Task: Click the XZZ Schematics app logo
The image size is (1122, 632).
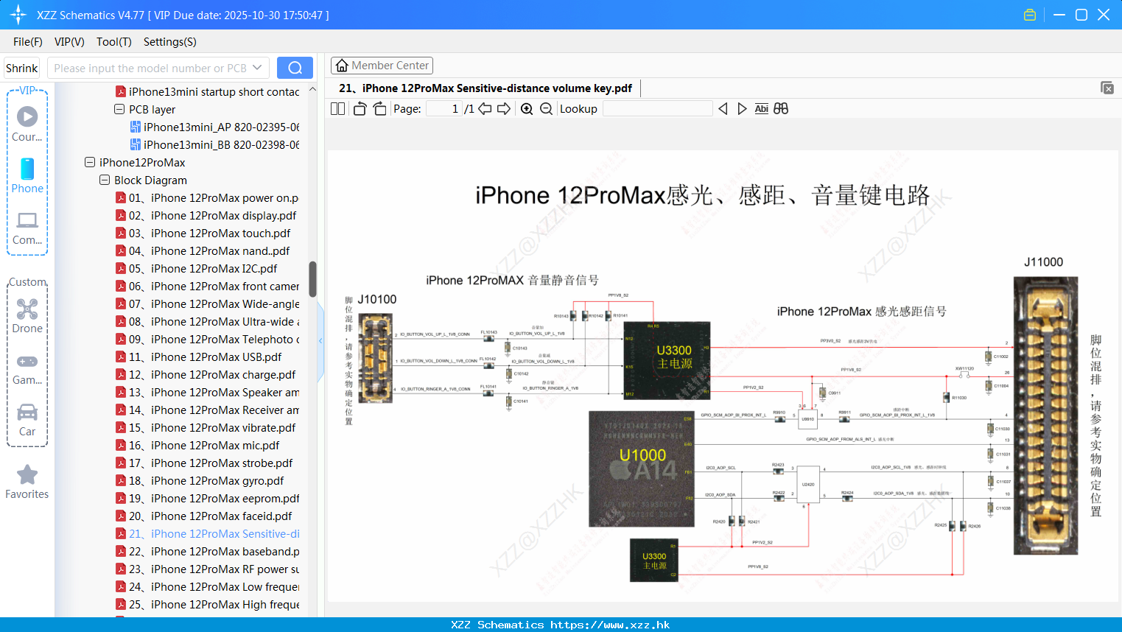Action: [x=18, y=15]
